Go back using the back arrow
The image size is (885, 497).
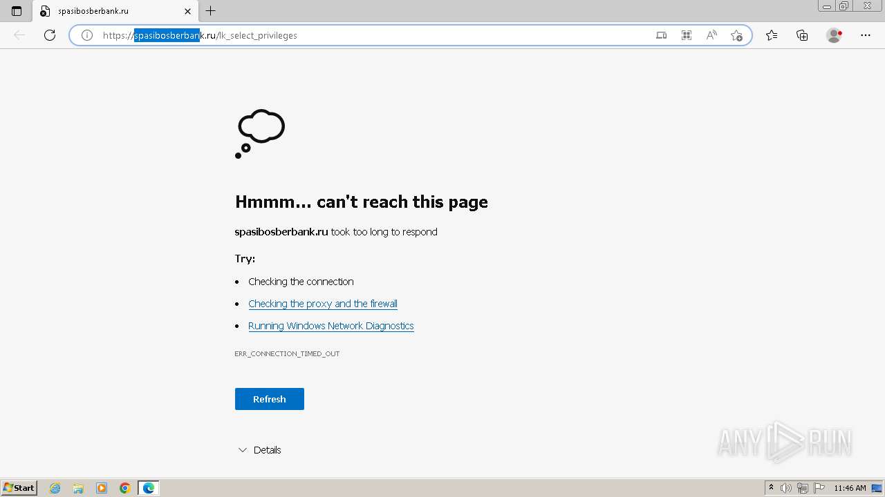tap(19, 35)
